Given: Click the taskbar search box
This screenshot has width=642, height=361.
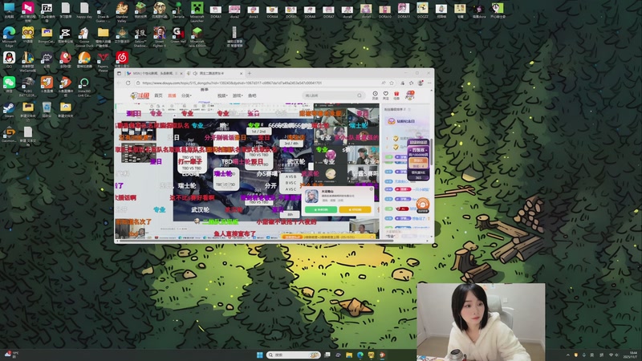Looking at the screenshot, I should [294, 355].
